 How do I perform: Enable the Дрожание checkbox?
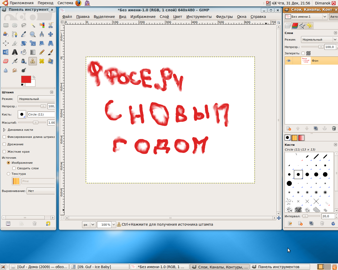[4, 144]
